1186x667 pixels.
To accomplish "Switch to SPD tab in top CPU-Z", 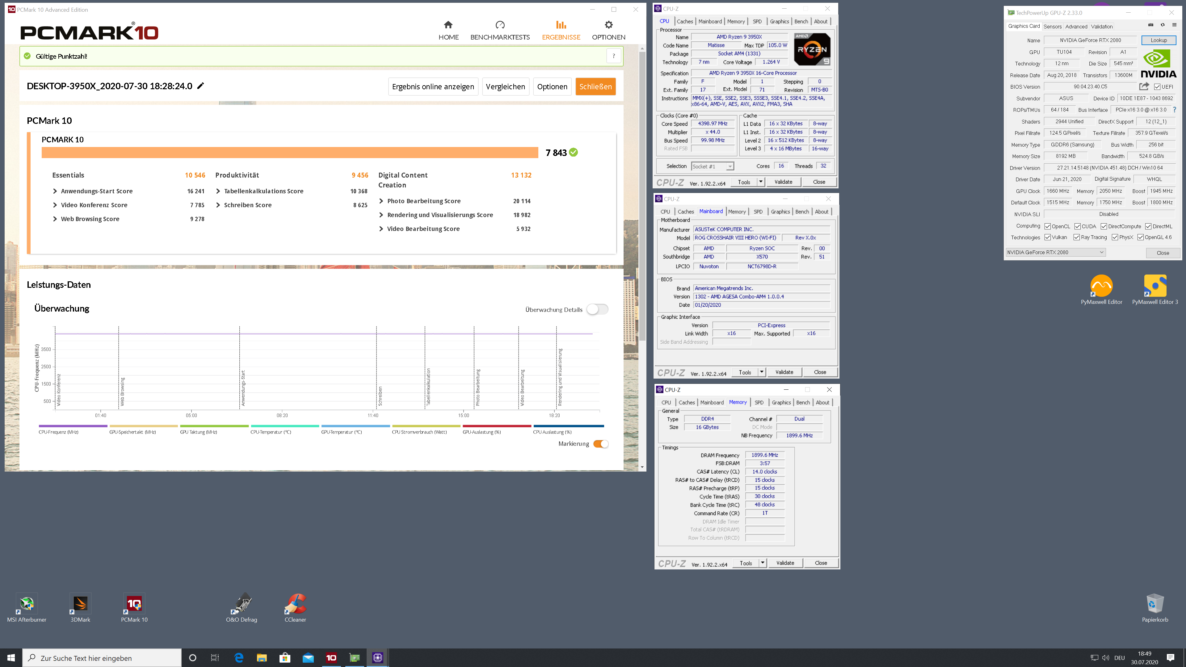I will (757, 21).
